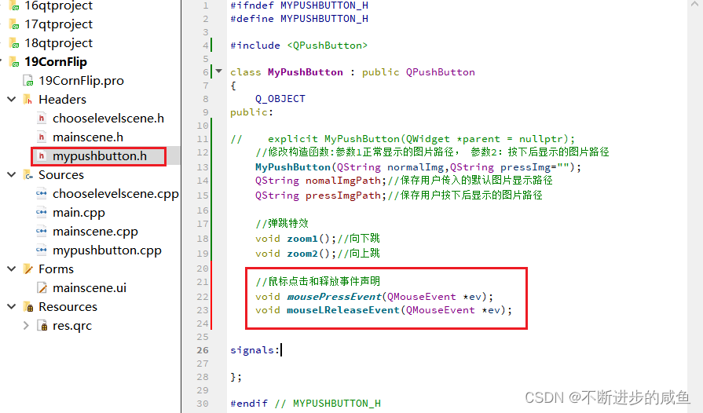Click the MyPushButton class name on line 6

click(306, 72)
